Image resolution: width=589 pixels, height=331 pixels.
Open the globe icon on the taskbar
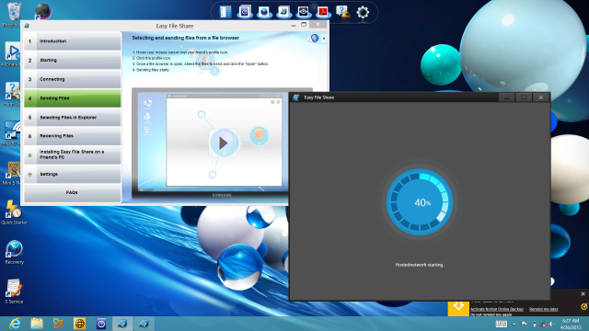(x=79, y=324)
